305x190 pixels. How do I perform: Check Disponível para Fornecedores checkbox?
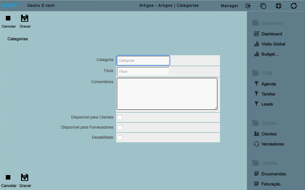tap(120, 127)
